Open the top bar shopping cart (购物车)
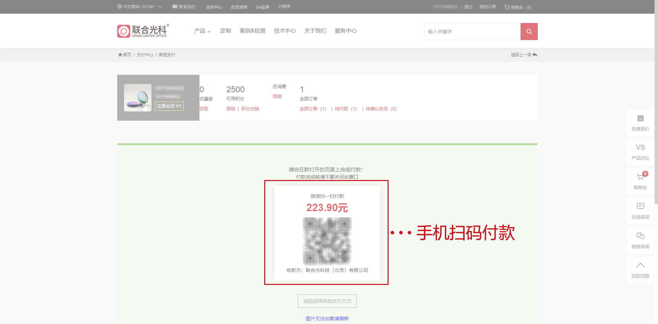 (517, 7)
